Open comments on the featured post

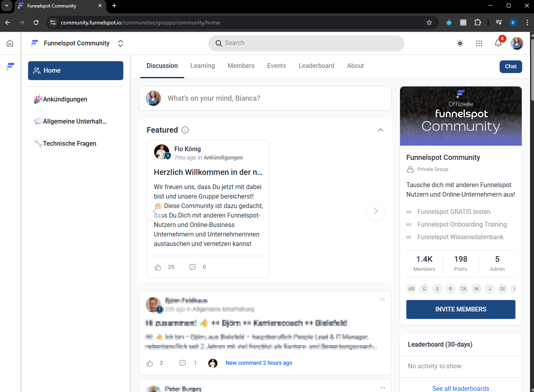click(192, 267)
